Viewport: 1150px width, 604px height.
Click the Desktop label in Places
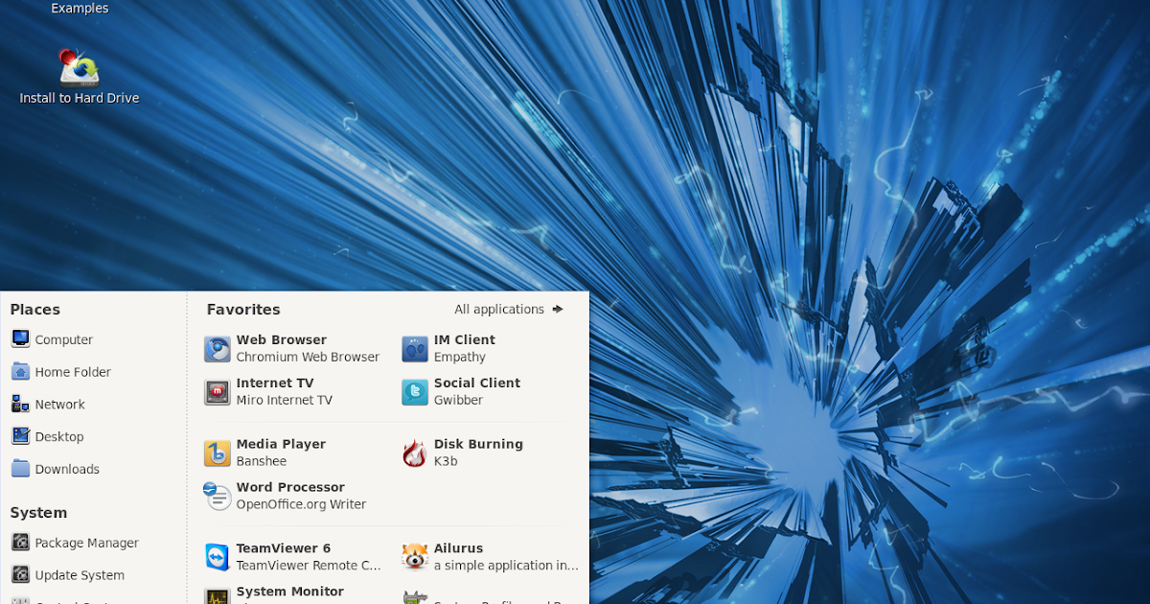click(x=59, y=436)
